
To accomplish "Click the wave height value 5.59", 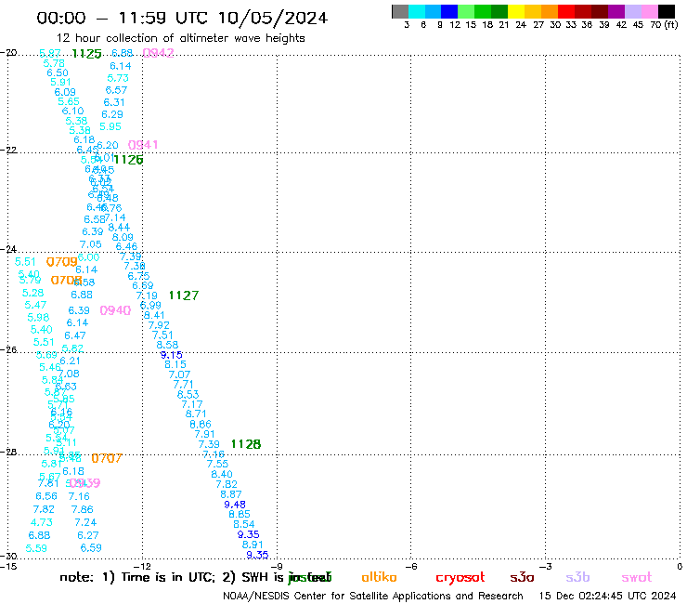I will (36, 548).
